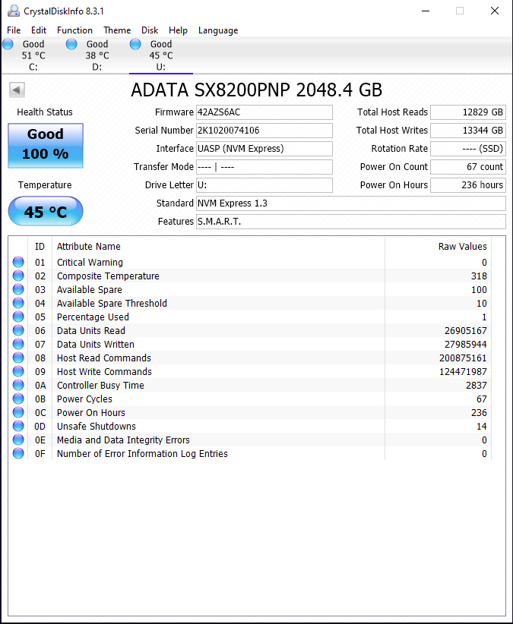Click the status icon beside Power Cycles
This screenshot has height=624, width=513.
point(17,399)
